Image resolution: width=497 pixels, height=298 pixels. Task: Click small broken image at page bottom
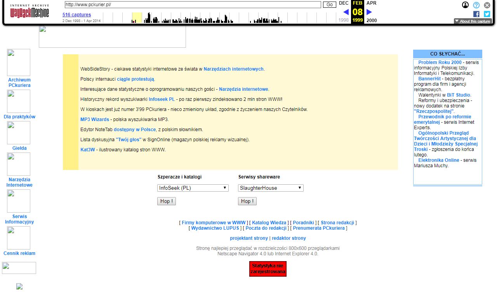[x=19, y=286]
